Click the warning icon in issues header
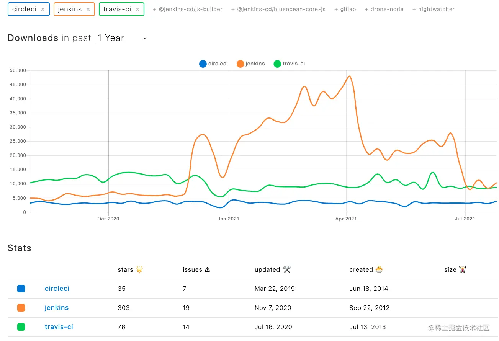The image size is (499, 341). click(x=208, y=269)
